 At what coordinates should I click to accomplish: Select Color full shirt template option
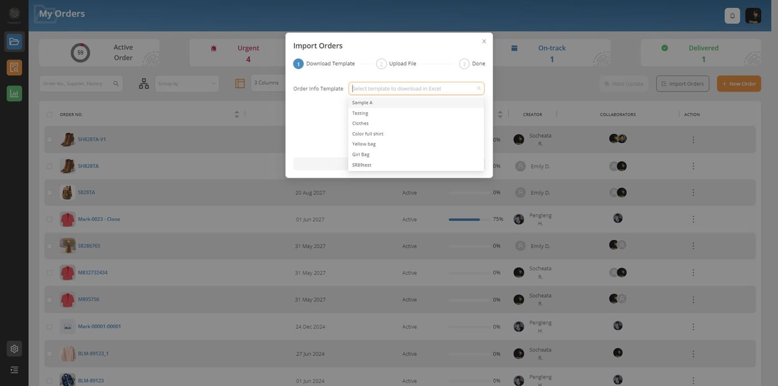coord(416,134)
